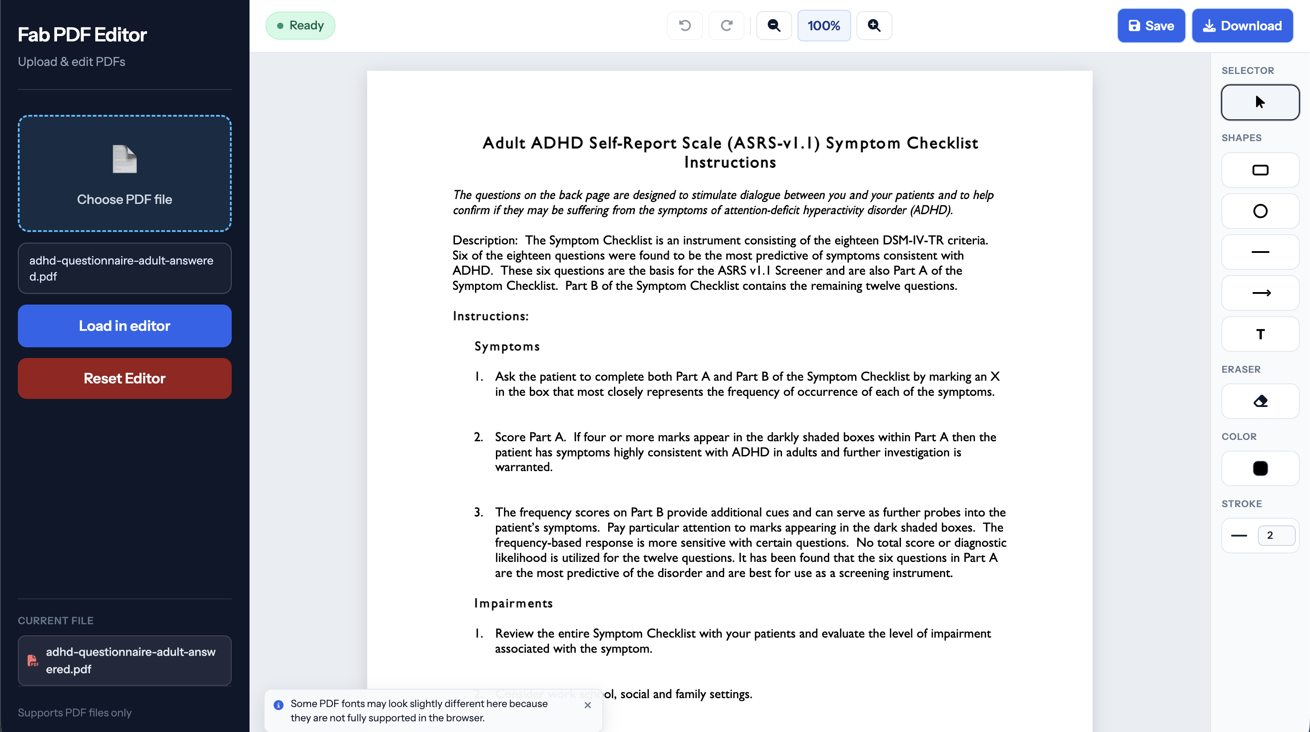Click the selected filename box under upload area
The height and width of the screenshot is (732, 1310).
125,268
